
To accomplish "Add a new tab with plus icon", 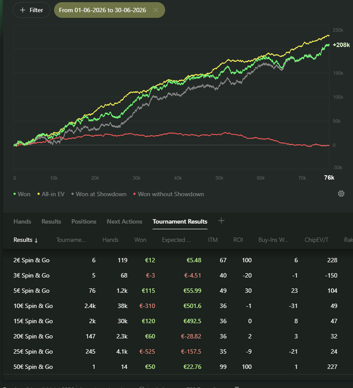I will (x=221, y=221).
